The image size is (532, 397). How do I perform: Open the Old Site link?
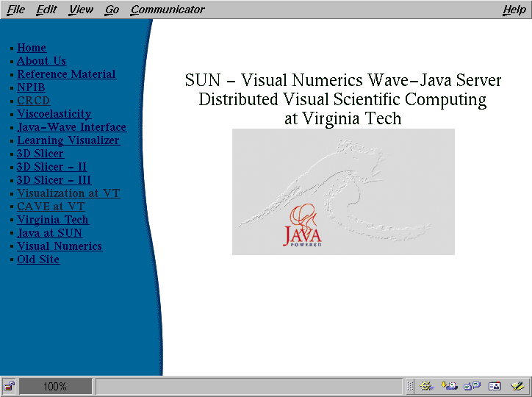[x=38, y=260]
